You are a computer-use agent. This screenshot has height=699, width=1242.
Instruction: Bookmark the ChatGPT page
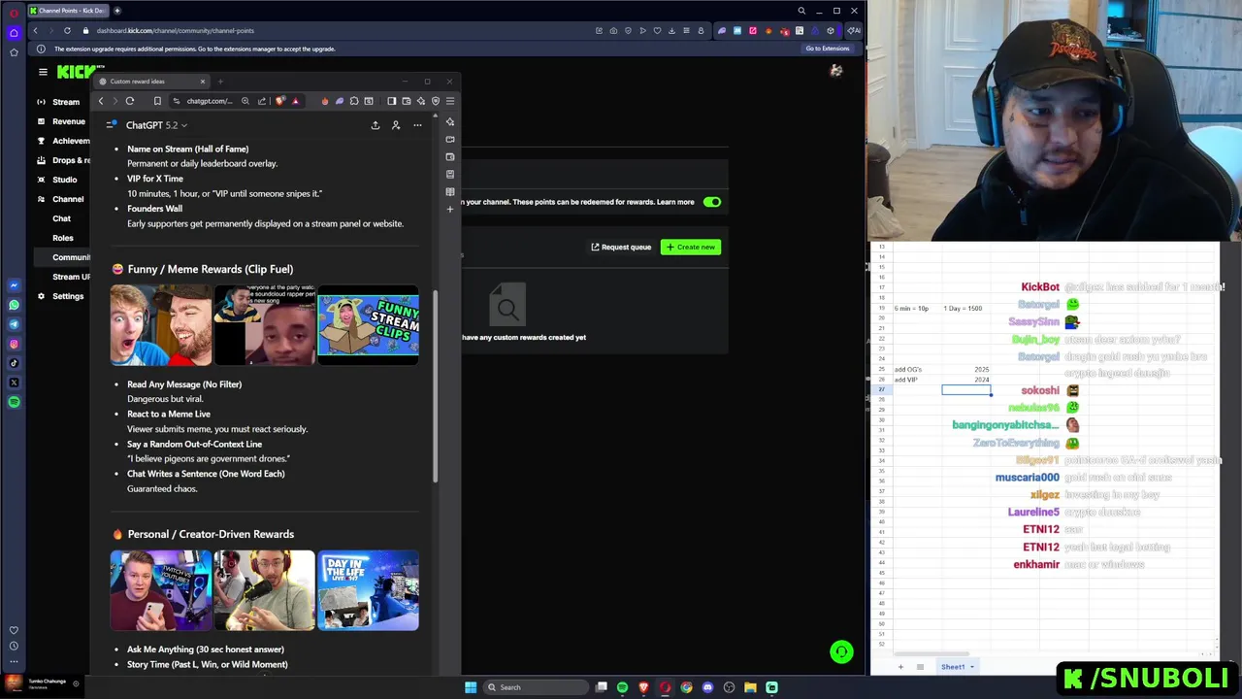[157, 101]
